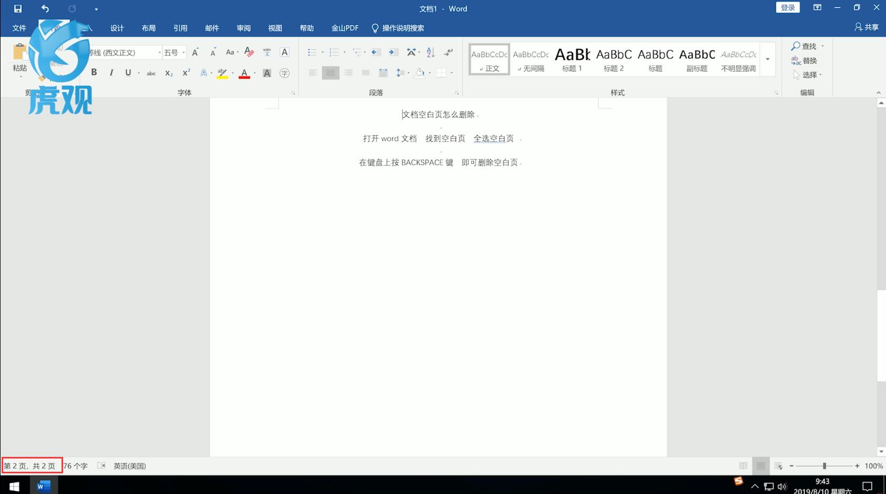Image resolution: width=886 pixels, height=494 pixels.
Task: Decrease paragraph indent
Action: point(376,52)
